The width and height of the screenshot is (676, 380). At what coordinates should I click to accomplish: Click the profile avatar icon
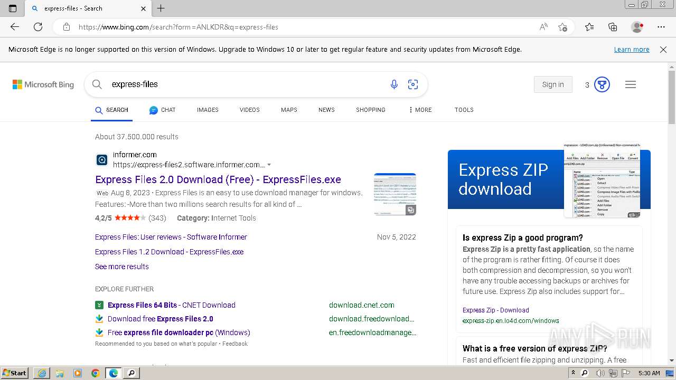click(x=637, y=27)
